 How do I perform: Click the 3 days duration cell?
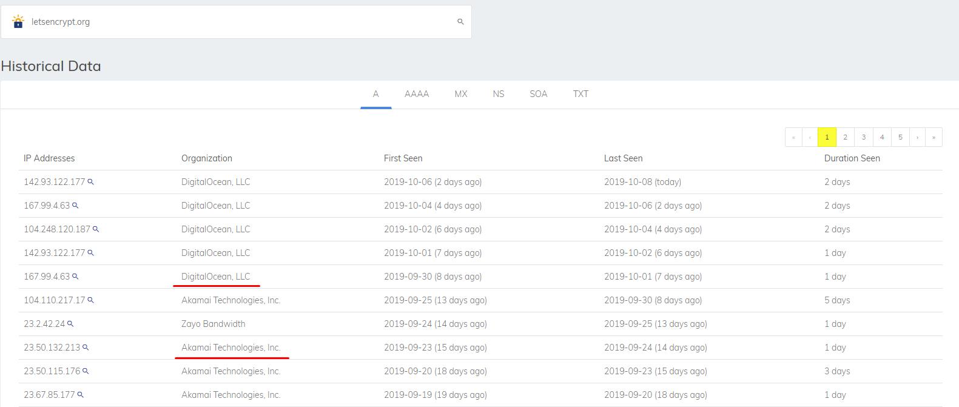837,371
